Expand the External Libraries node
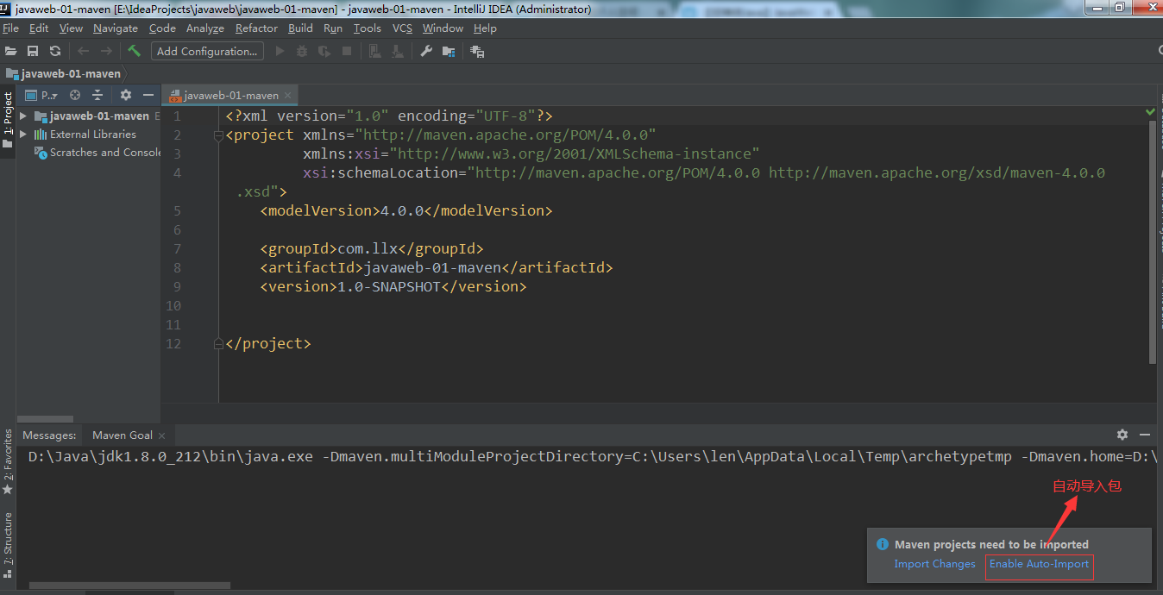 click(x=23, y=135)
